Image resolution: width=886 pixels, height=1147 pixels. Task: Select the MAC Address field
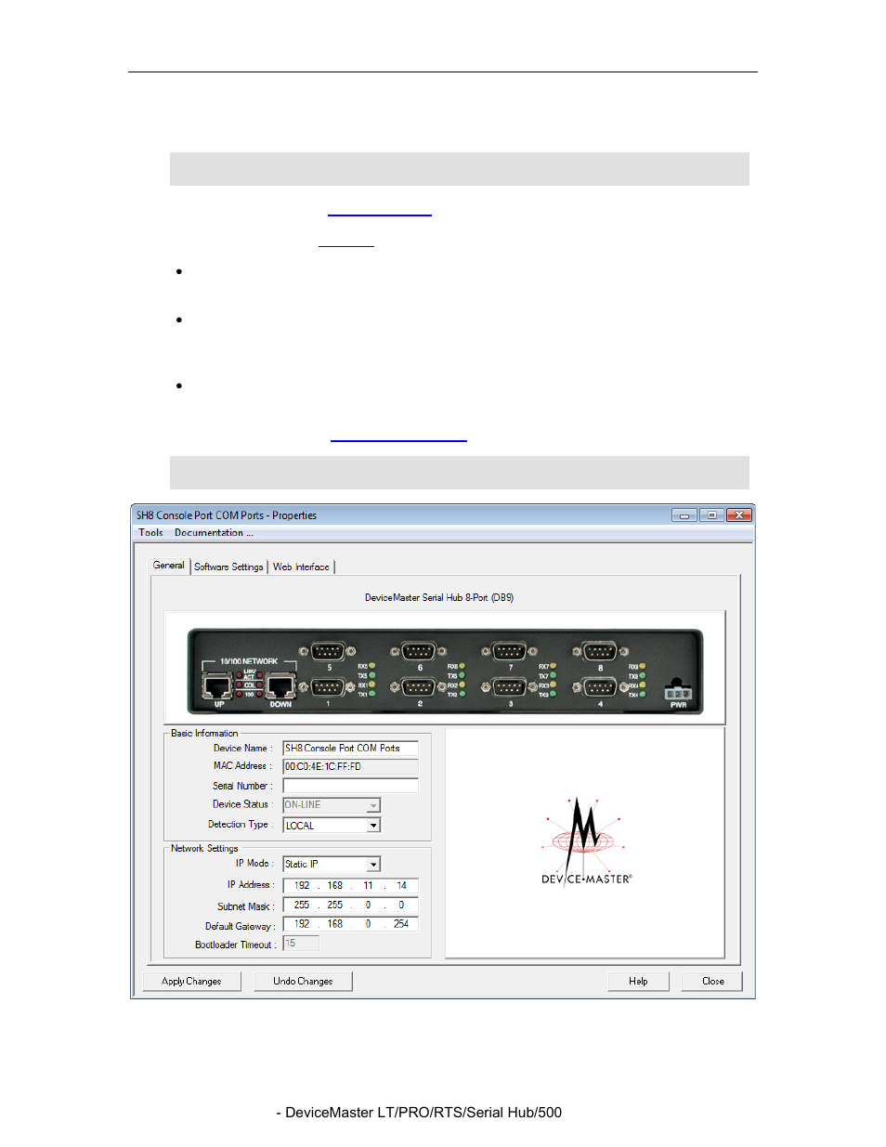tap(350, 766)
